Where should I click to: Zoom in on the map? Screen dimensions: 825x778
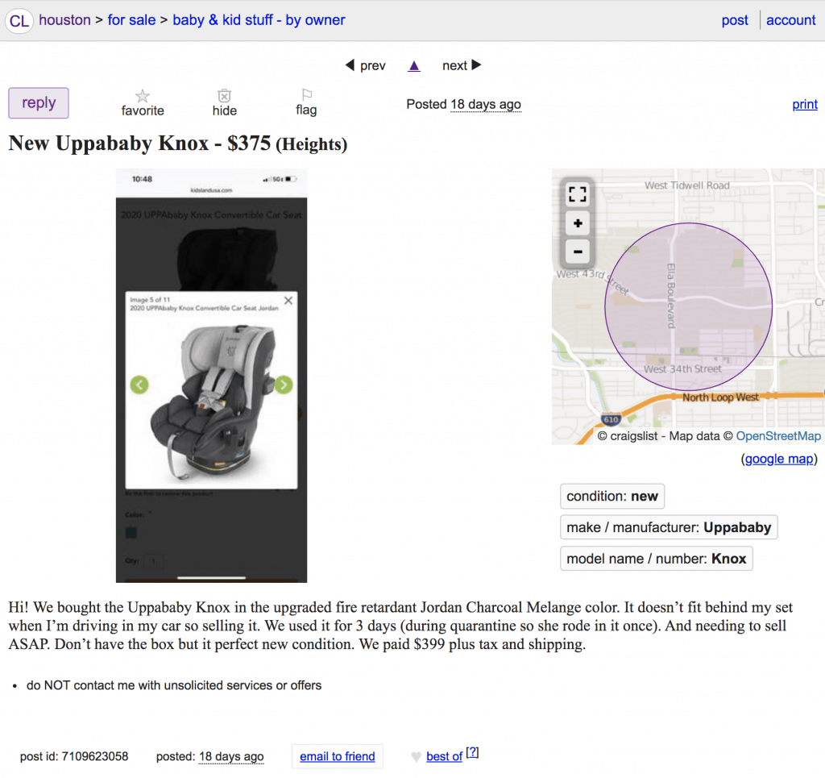pyautogui.click(x=578, y=223)
